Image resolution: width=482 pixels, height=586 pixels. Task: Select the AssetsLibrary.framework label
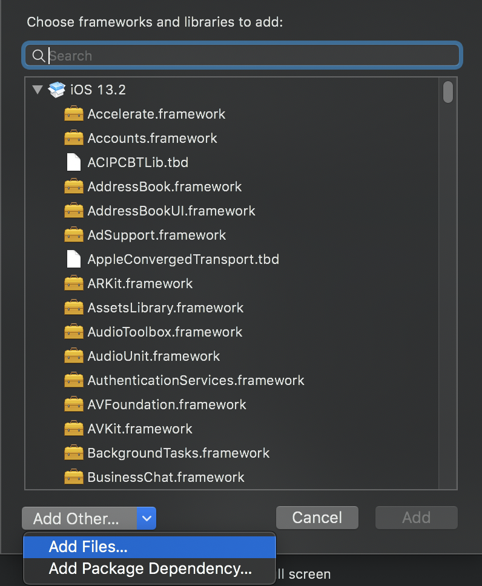[165, 308]
